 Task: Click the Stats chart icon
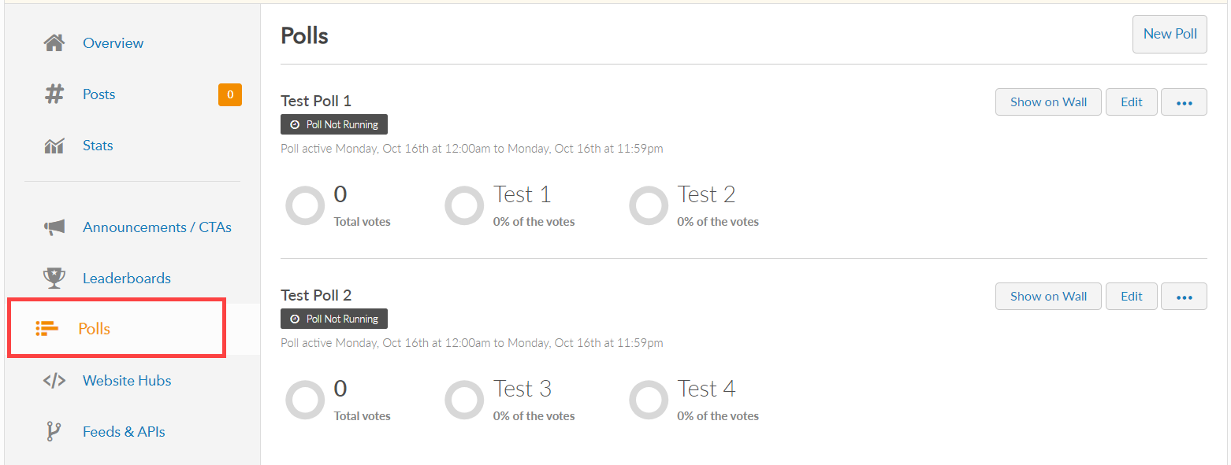pos(54,146)
